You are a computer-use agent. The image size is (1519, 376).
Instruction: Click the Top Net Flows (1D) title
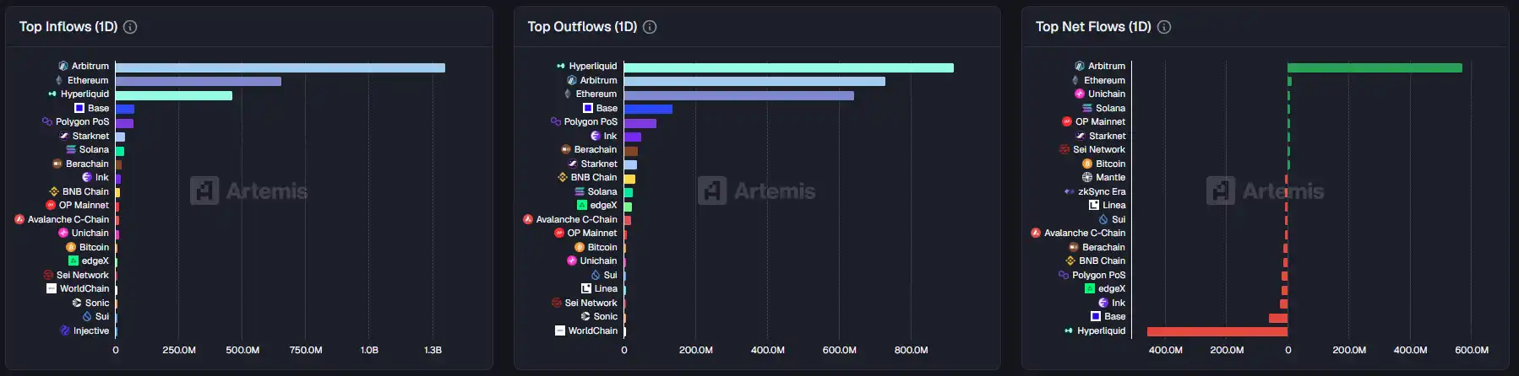coord(1093,27)
